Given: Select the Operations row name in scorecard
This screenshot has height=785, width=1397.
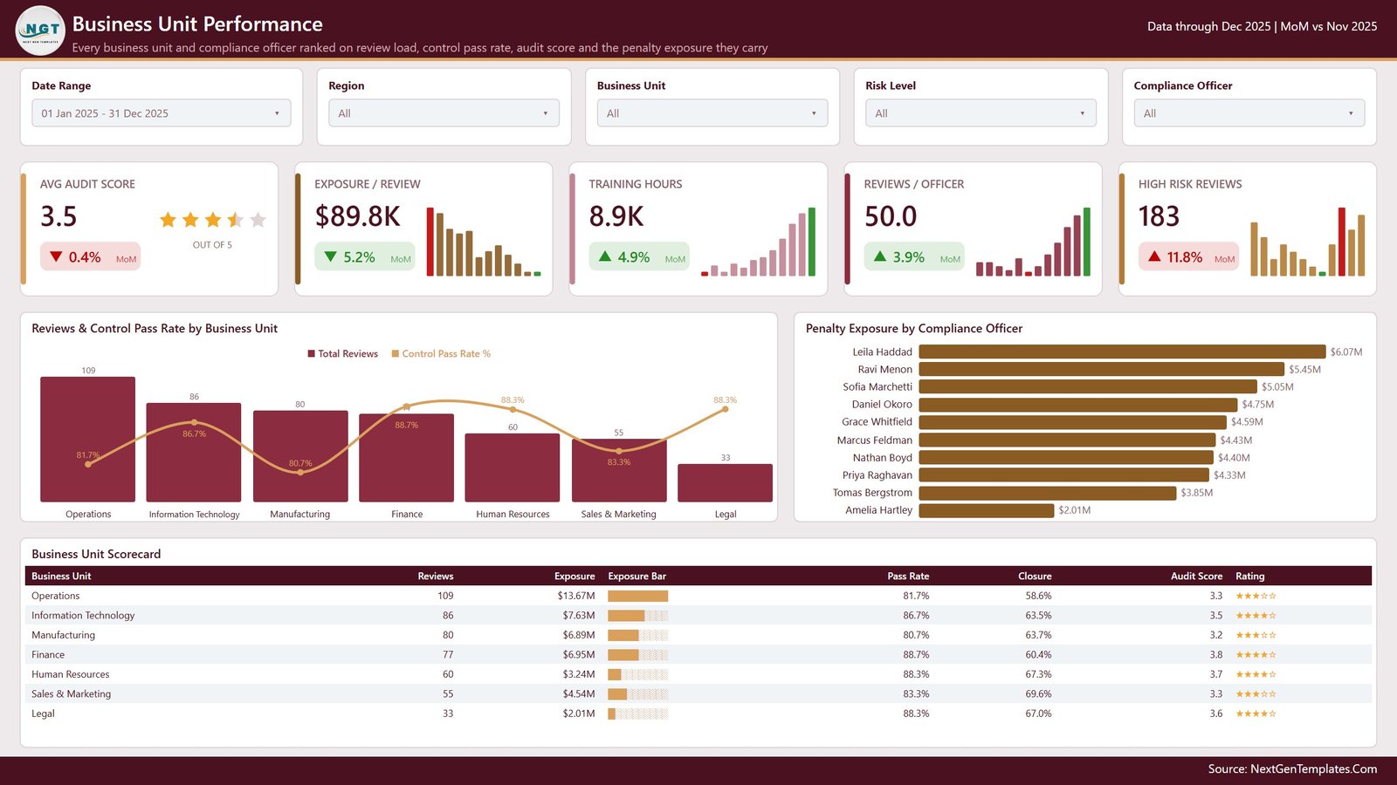Looking at the screenshot, I should [x=56, y=596].
